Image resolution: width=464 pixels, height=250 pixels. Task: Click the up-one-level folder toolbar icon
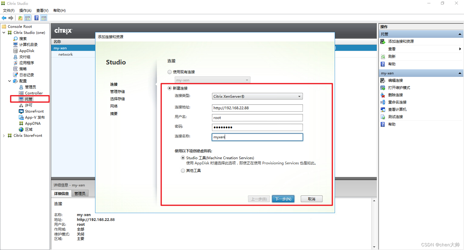click(x=20, y=18)
